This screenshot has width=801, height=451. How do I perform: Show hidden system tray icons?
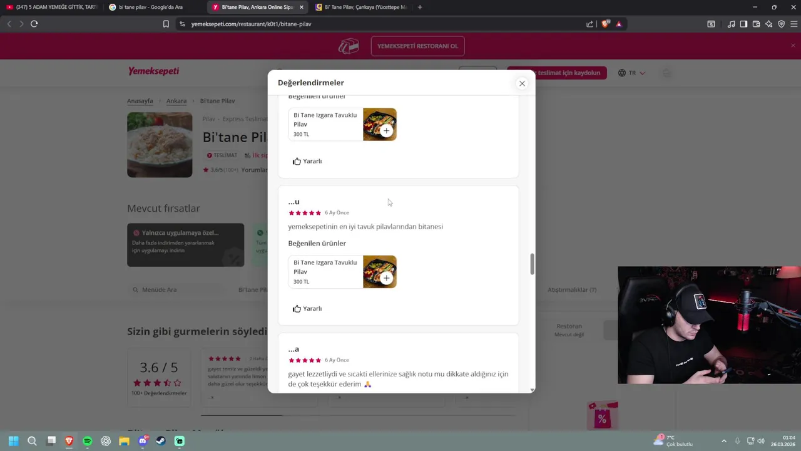tap(724, 441)
